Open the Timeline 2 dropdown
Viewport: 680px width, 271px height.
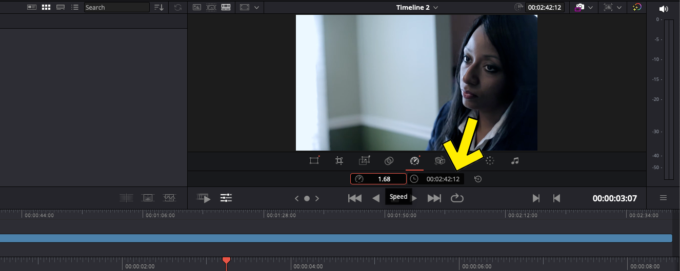tap(417, 7)
